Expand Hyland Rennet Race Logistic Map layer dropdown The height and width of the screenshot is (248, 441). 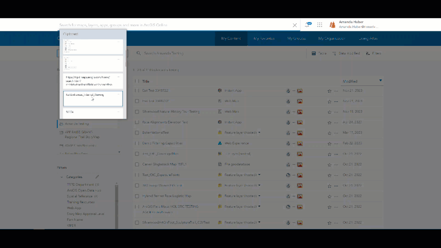[259, 195]
